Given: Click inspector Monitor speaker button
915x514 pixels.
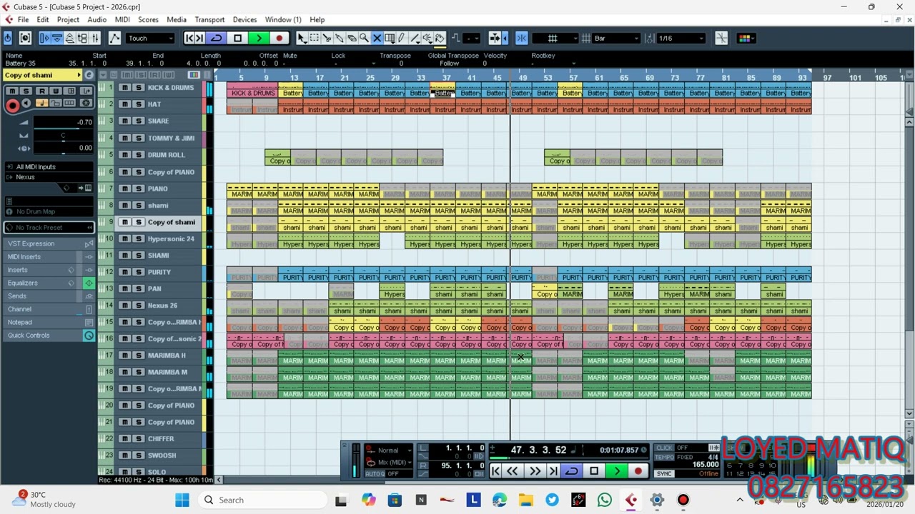Looking at the screenshot, I should (x=26, y=104).
